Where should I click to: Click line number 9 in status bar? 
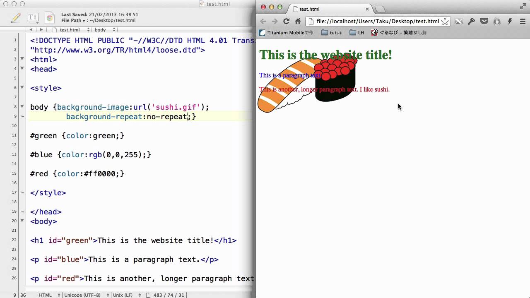(14, 295)
